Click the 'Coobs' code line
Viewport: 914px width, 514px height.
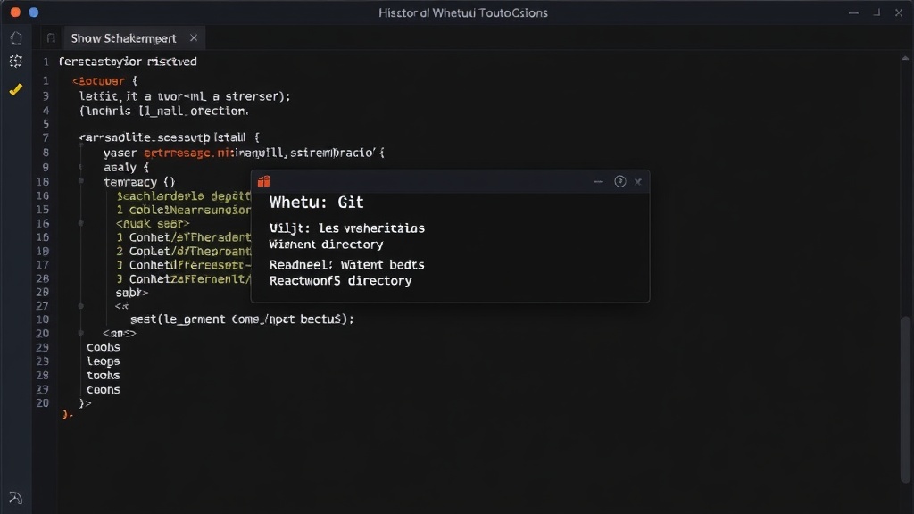point(104,347)
